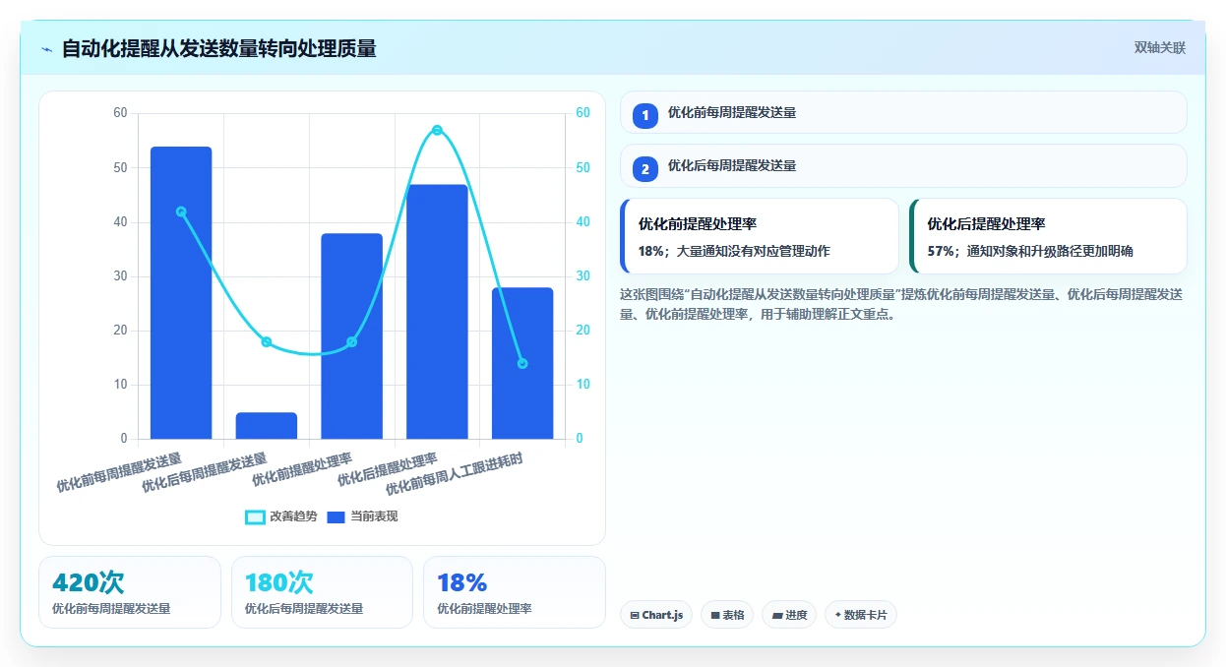The height and width of the screenshot is (667, 1226).
Task: Click the trend line's last point near 14
Action: 522,363
